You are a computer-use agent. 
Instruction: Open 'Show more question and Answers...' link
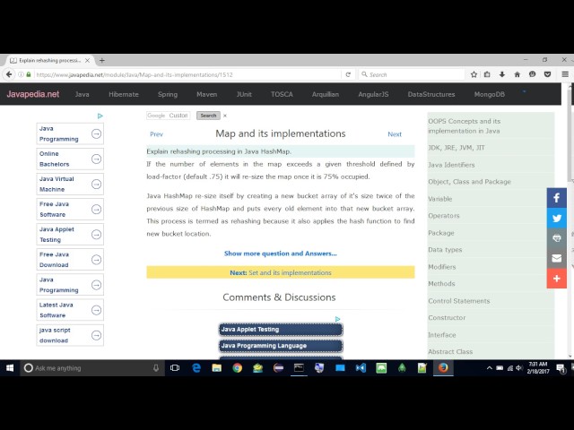tap(281, 254)
